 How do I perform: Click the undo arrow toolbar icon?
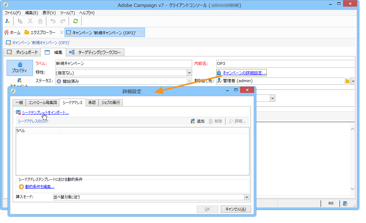pos(53,21)
